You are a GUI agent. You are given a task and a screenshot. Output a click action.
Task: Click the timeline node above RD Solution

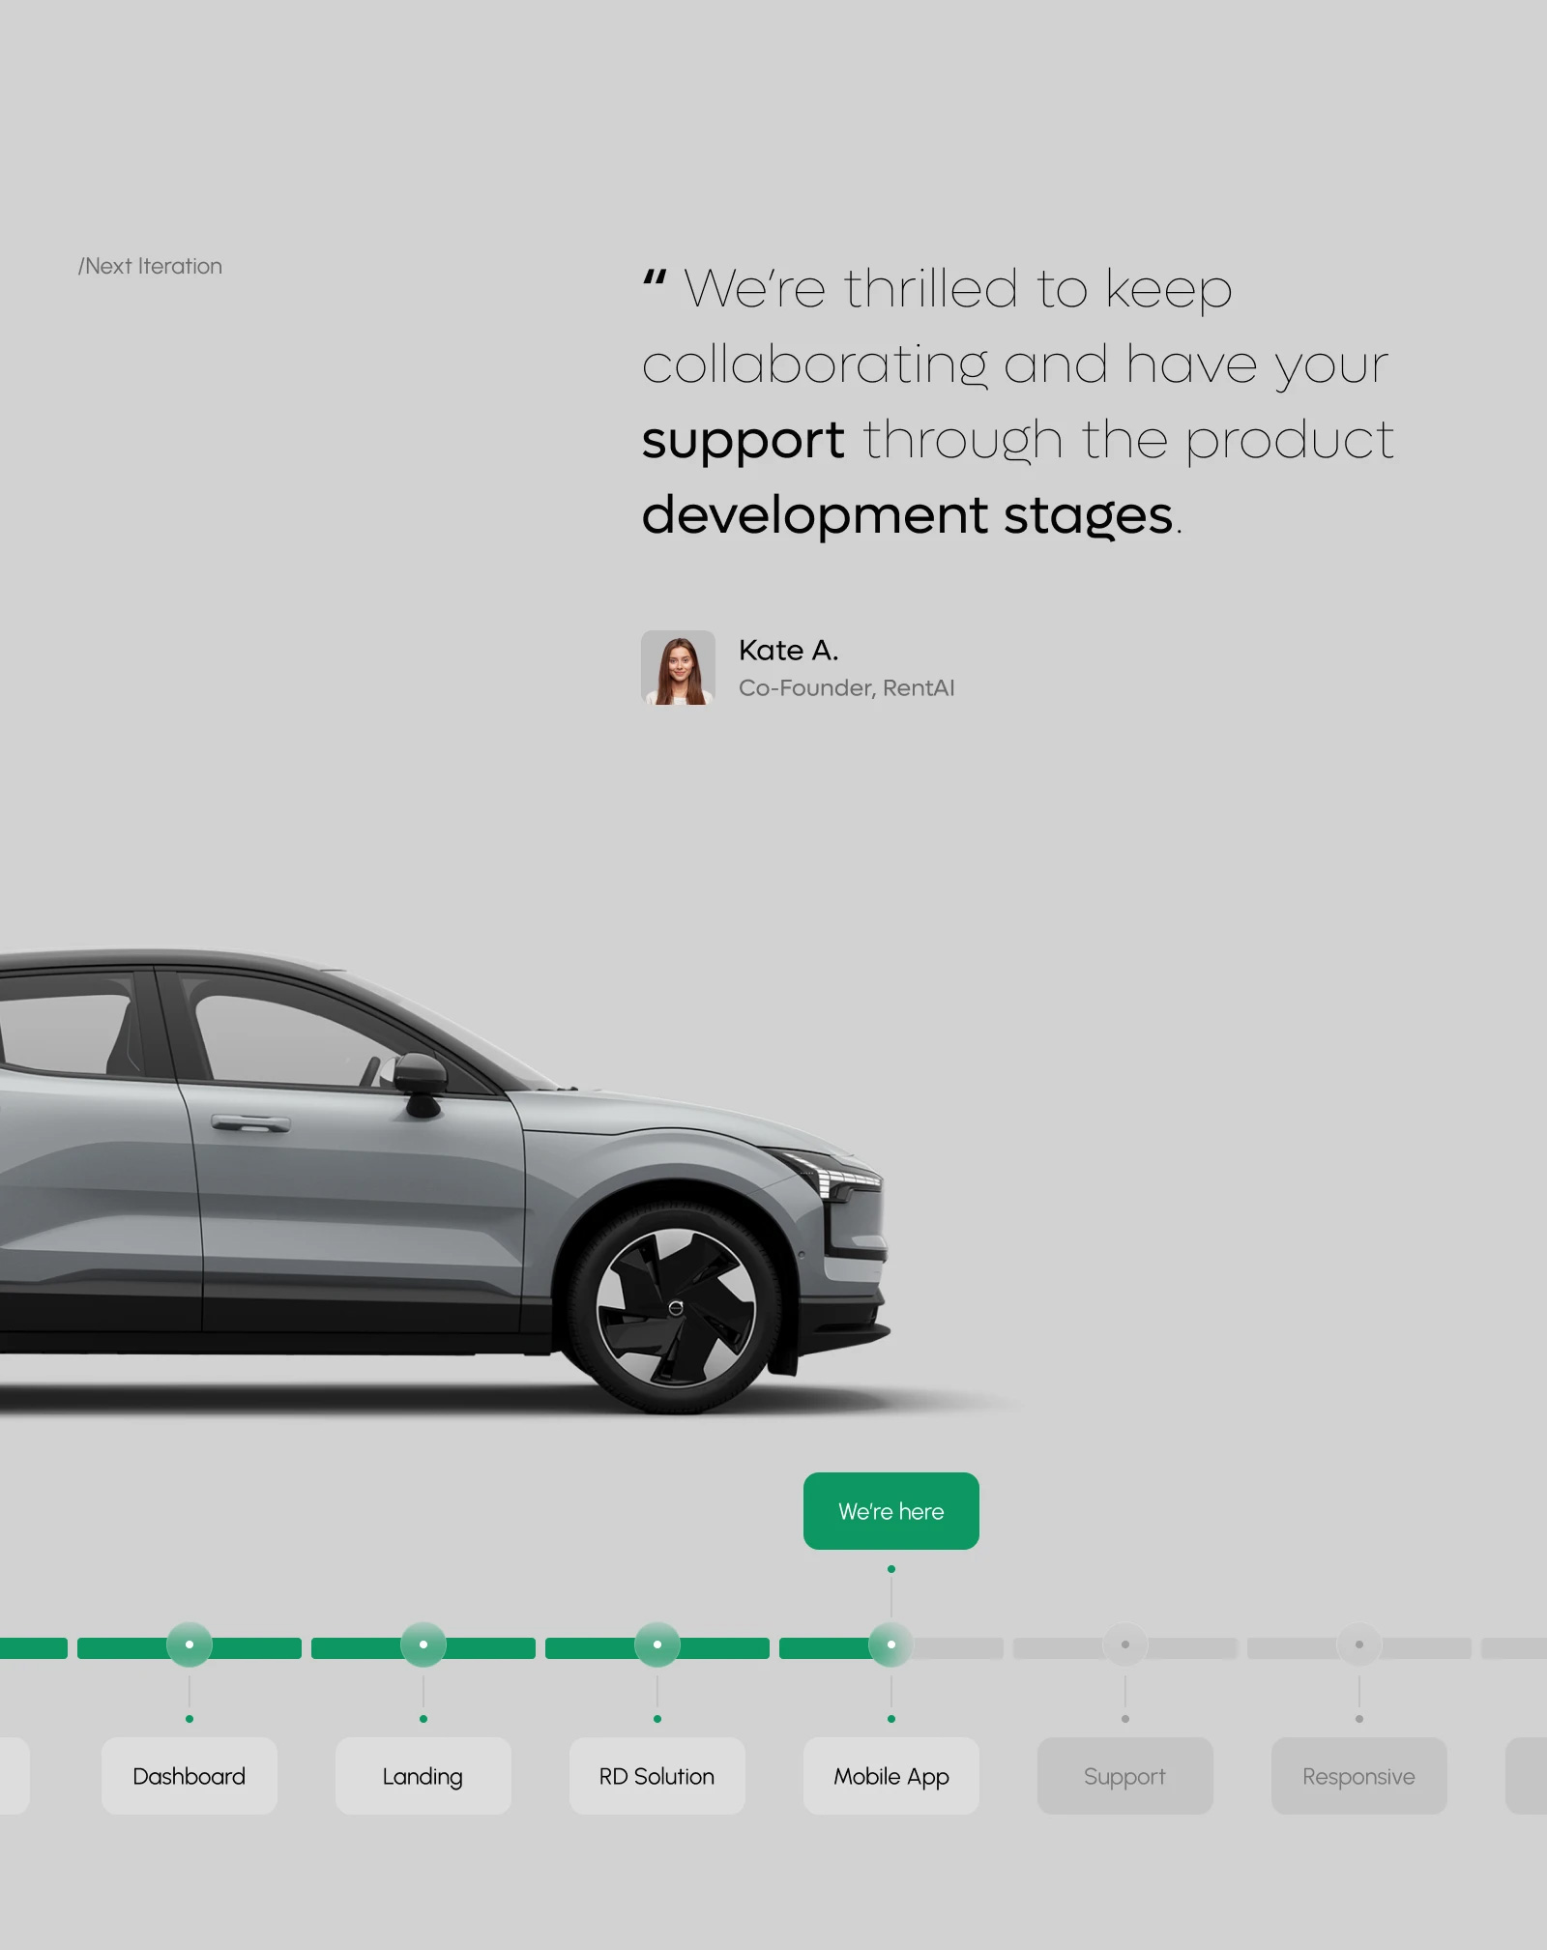[657, 1644]
